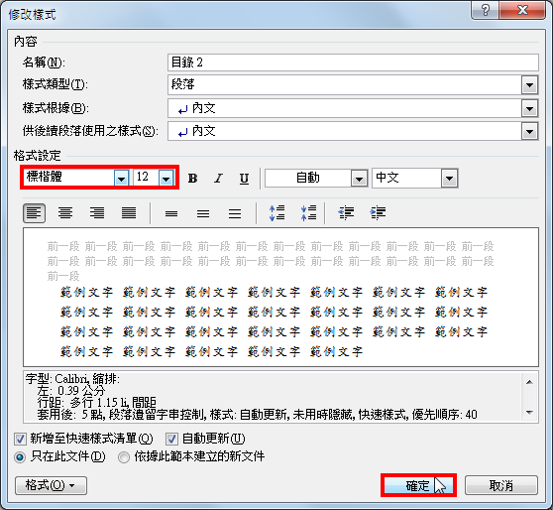Toggle Italic formatting button
The image size is (553, 510).
[219, 178]
